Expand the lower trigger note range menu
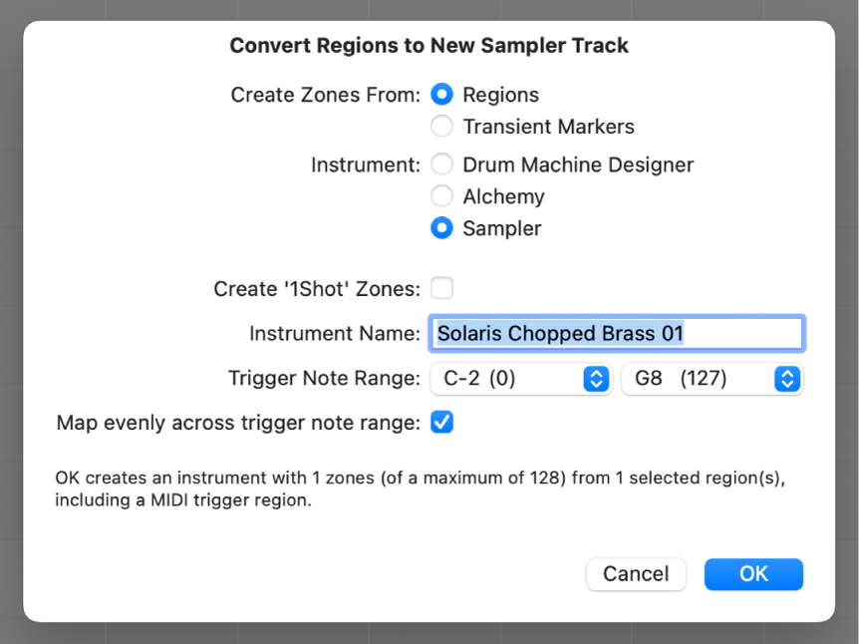Image resolution: width=859 pixels, height=644 pixels. point(520,379)
